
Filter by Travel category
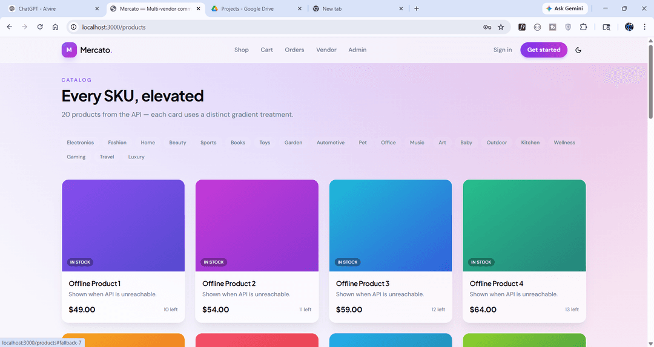pyautogui.click(x=107, y=157)
